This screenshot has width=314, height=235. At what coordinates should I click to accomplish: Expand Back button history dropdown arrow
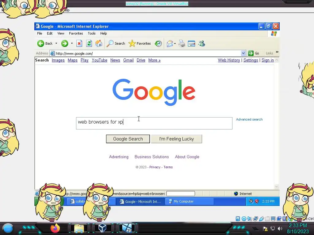(x=56, y=43)
